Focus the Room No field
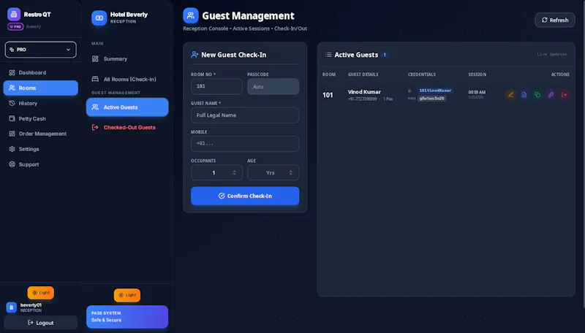This screenshot has height=333, width=585. click(x=216, y=86)
